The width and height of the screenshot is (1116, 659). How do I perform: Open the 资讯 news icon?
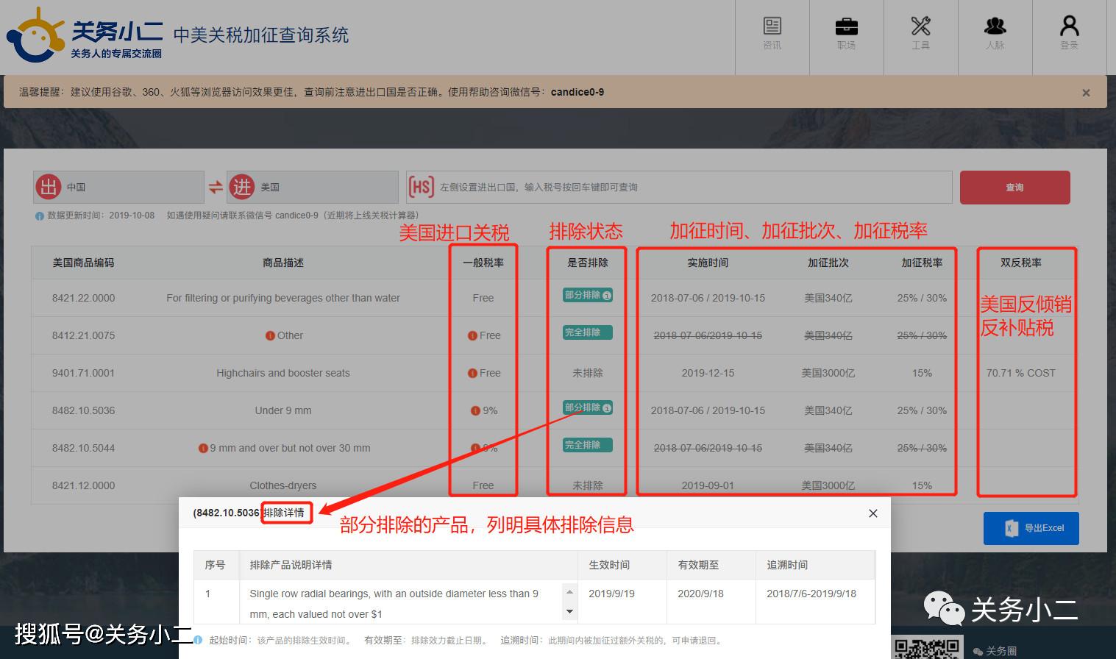click(x=772, y=34)
